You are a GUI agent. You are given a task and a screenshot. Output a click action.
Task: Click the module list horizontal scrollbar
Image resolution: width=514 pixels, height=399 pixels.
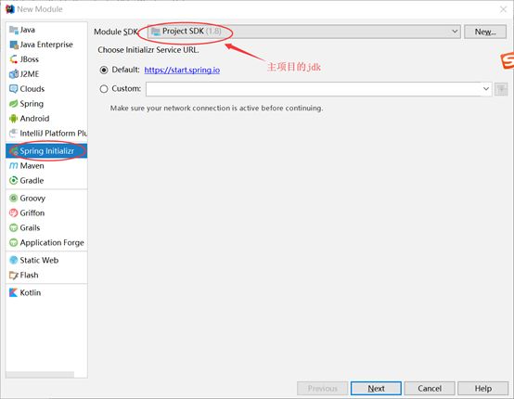tap(40, 375)
